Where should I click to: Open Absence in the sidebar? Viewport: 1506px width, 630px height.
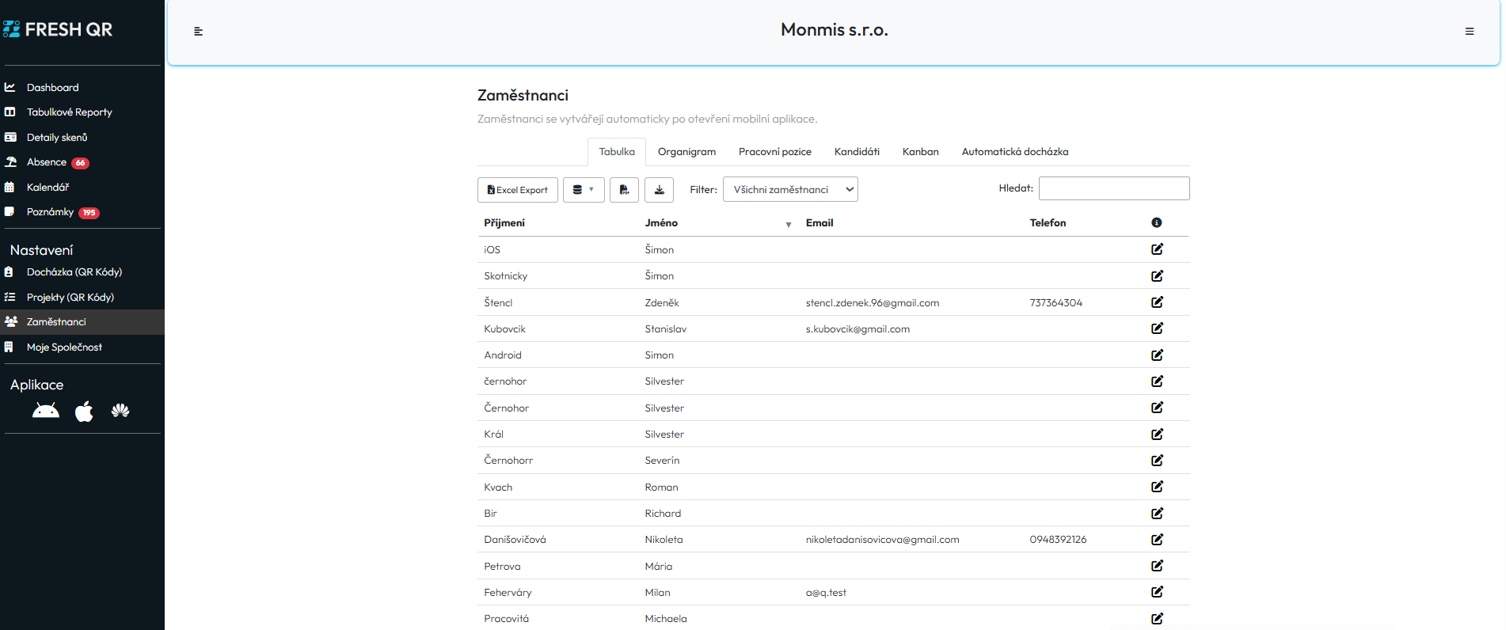click(x=47, y=162)
